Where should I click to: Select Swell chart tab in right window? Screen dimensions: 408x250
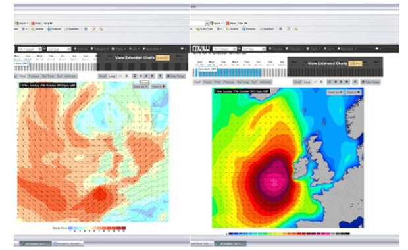(198, 82)
